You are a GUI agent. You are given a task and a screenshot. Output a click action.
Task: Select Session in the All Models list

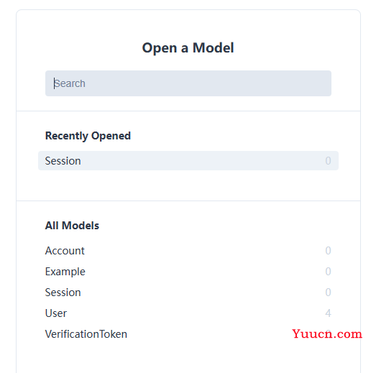[x=188, y=293]
